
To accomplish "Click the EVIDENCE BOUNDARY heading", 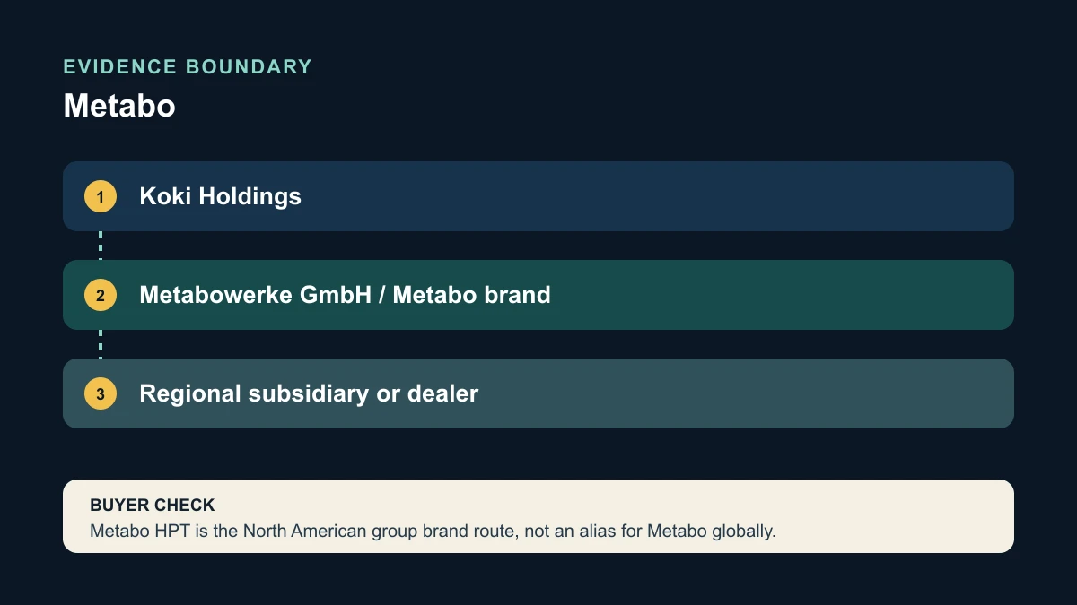I will tap(188, 67).
